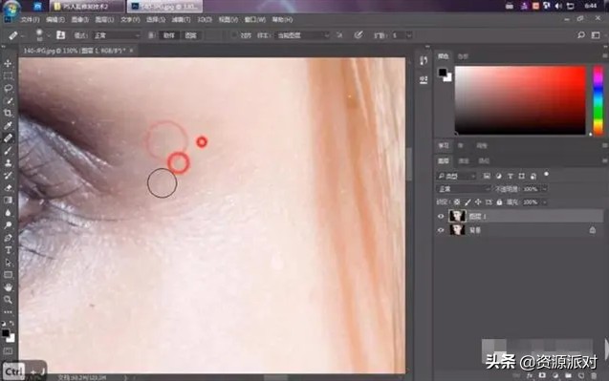Toggle visibility of the 背景 layer

[441, 230]
